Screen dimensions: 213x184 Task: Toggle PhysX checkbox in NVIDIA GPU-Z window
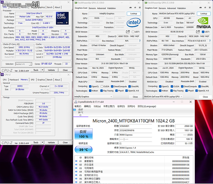click(187, 91)
